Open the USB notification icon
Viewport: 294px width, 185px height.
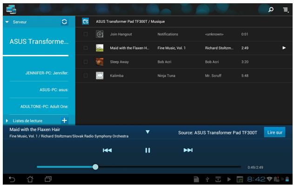tap(207, 179)
